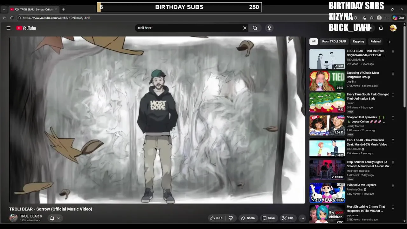The height and width of the screenshot is (229, 407).
Task: Open I Visited A VR Daycare title
Action: pyautogui.click(x=362, y=185)
